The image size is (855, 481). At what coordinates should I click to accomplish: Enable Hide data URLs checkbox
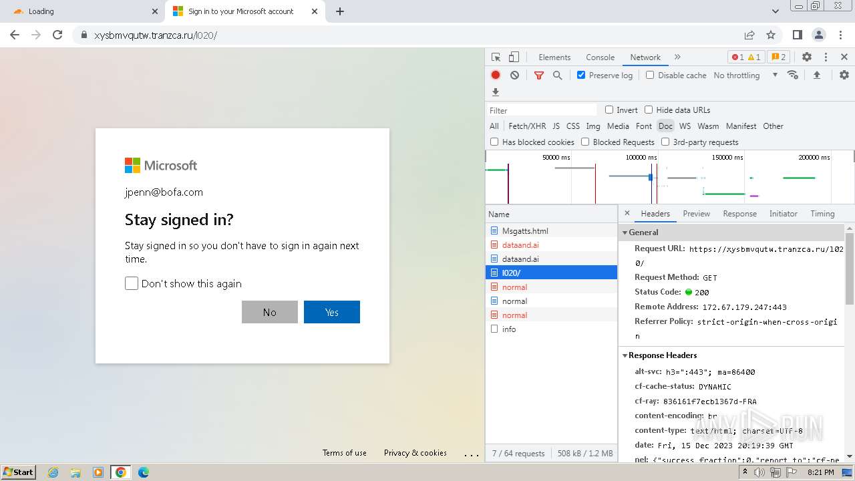(x=649, y=110)
